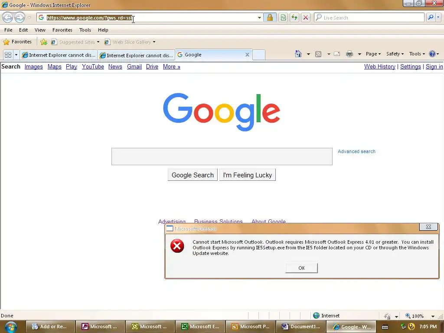Open Google Images link
The image size is (444, 333).
(x=34, y=66)
